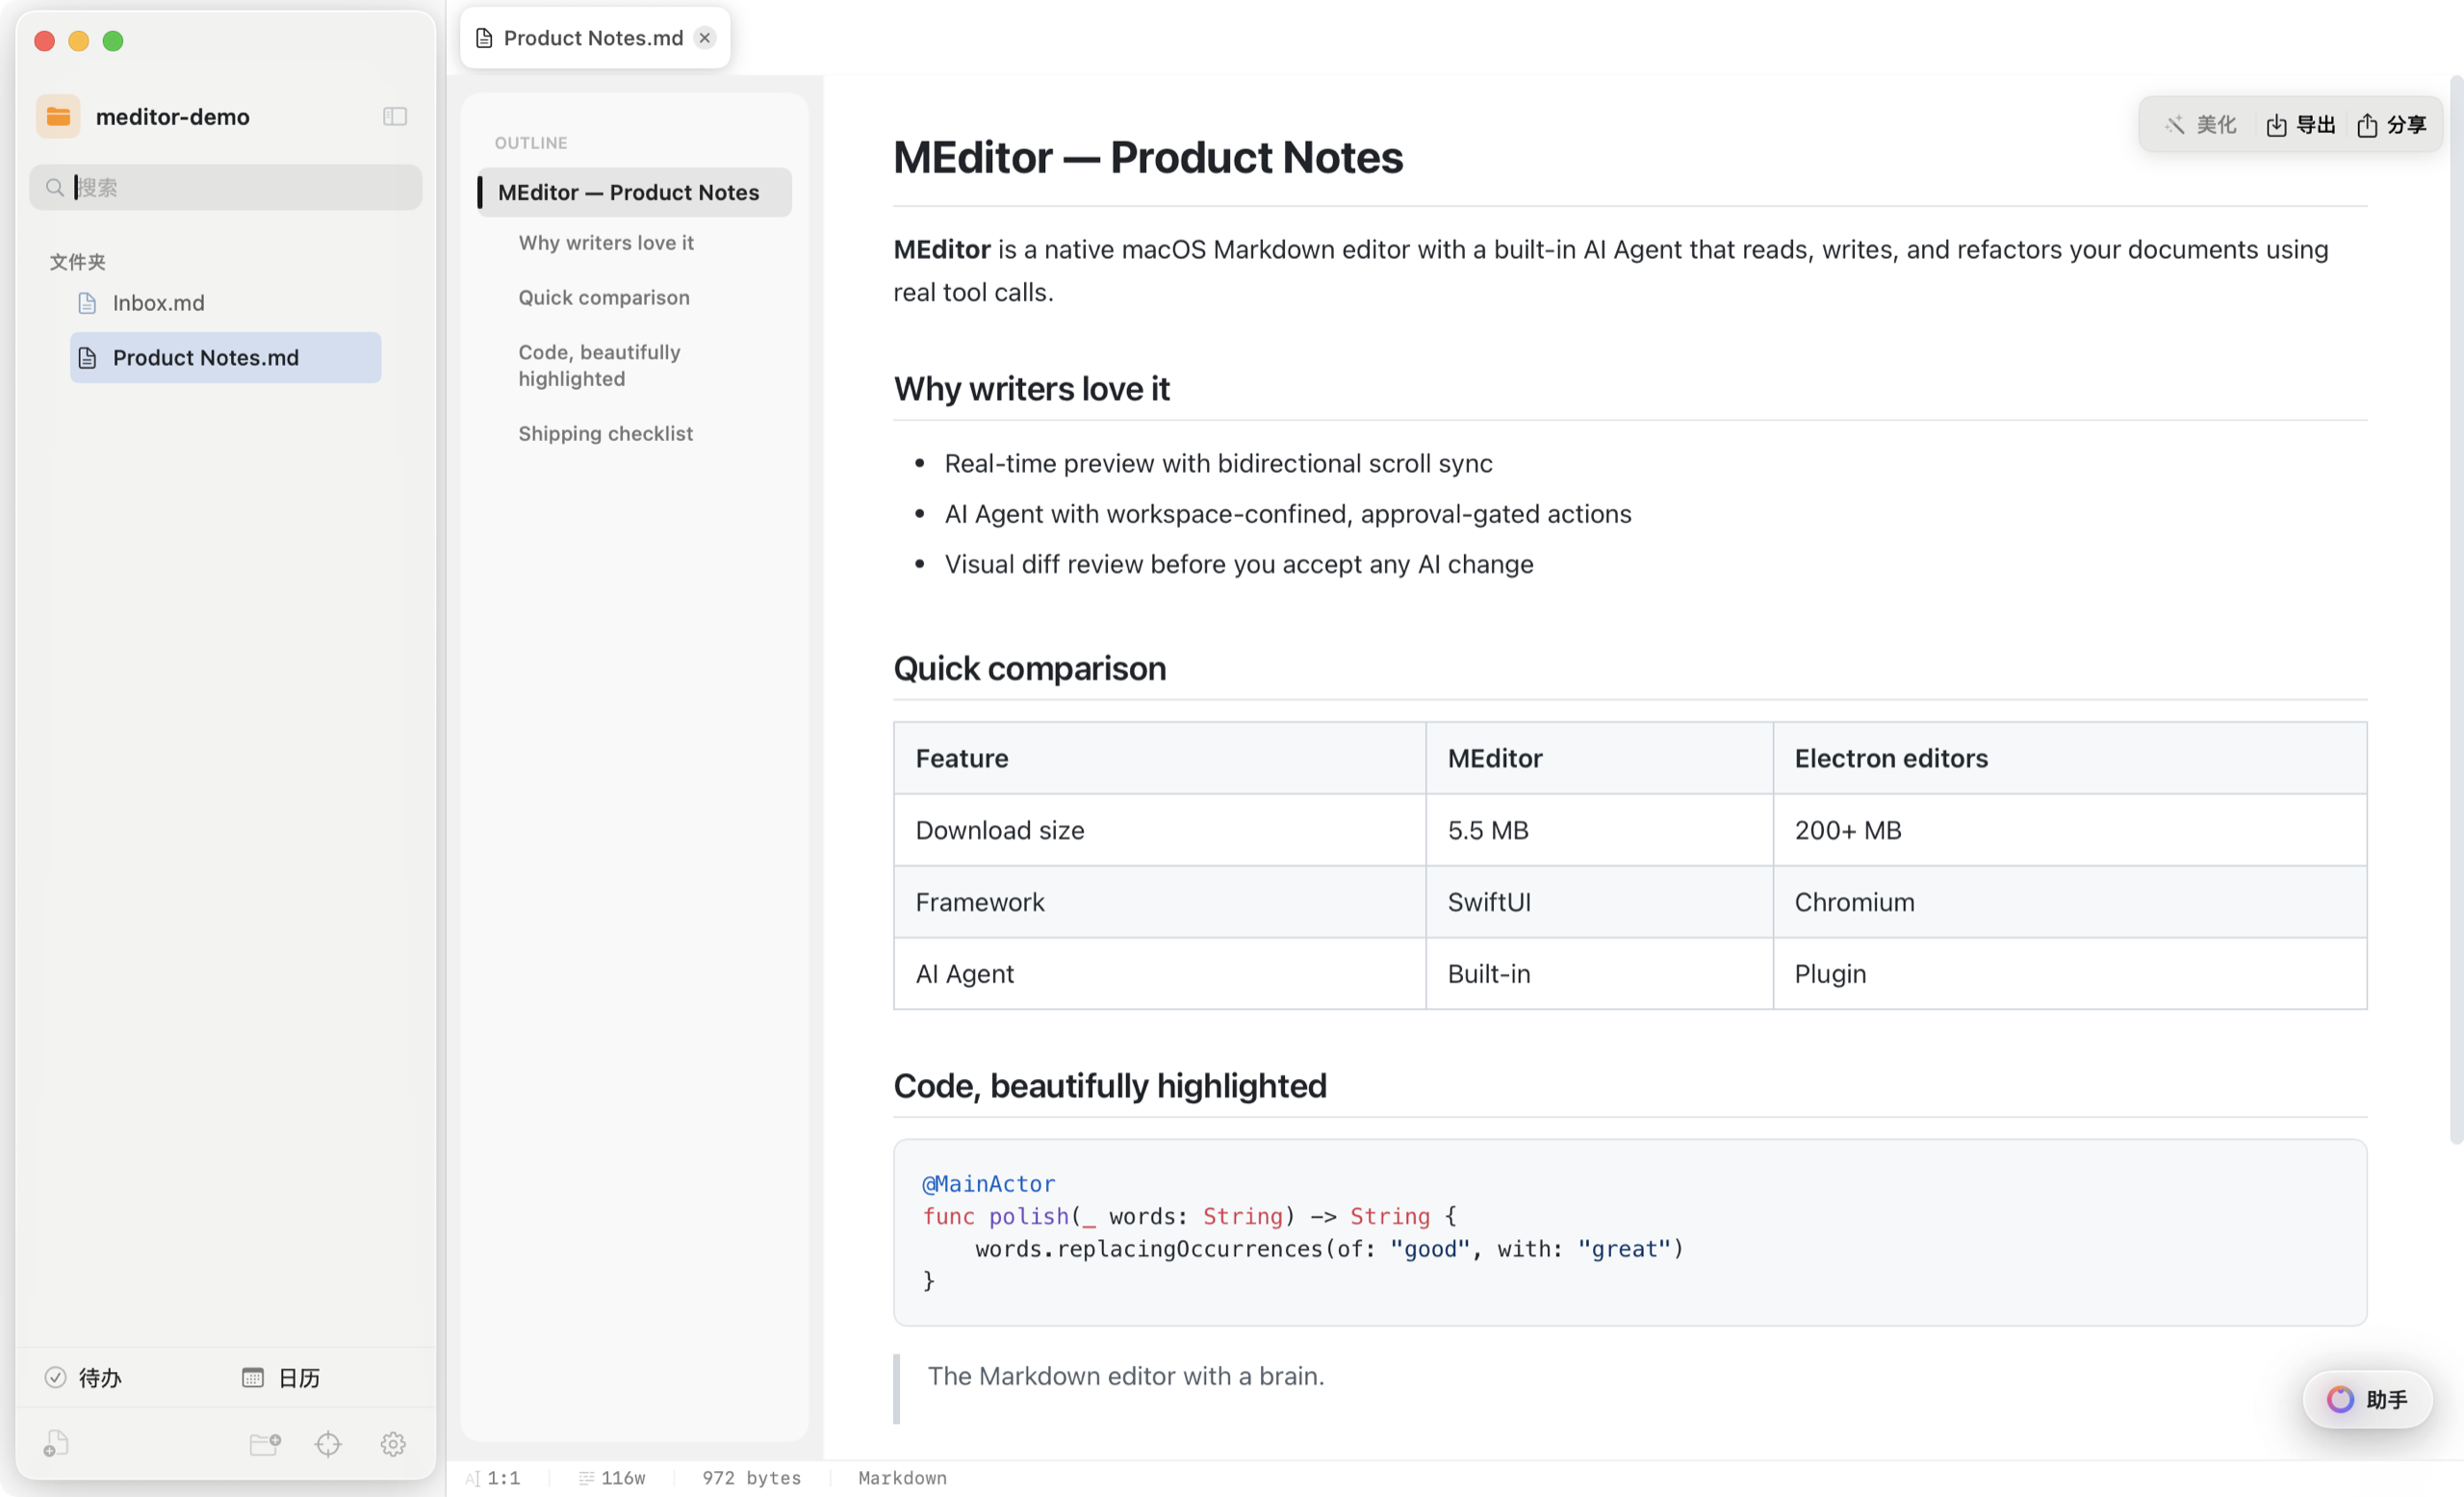
Task: Jump to outline item Shipping checklist
Action: click(x=605, y=434)
